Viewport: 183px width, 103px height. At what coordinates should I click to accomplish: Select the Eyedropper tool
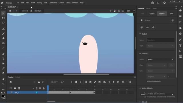[x=3, y=68]
